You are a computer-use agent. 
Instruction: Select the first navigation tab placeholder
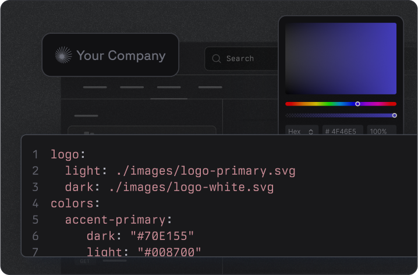point(95,87)
